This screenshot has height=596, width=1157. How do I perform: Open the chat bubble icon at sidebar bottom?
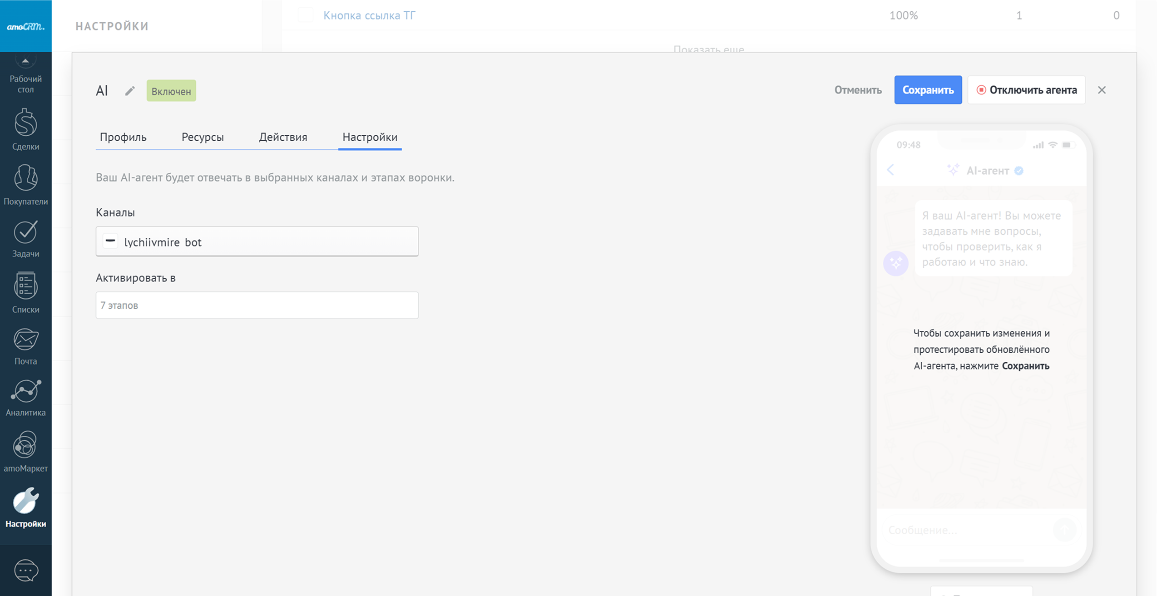click(x=25, y=570)
